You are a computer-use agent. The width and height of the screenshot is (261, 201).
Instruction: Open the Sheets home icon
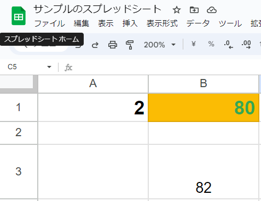[x=19, y=16]
